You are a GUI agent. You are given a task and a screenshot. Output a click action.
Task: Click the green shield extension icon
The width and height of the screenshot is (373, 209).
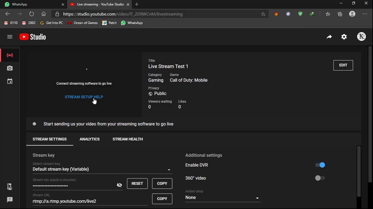300,14
